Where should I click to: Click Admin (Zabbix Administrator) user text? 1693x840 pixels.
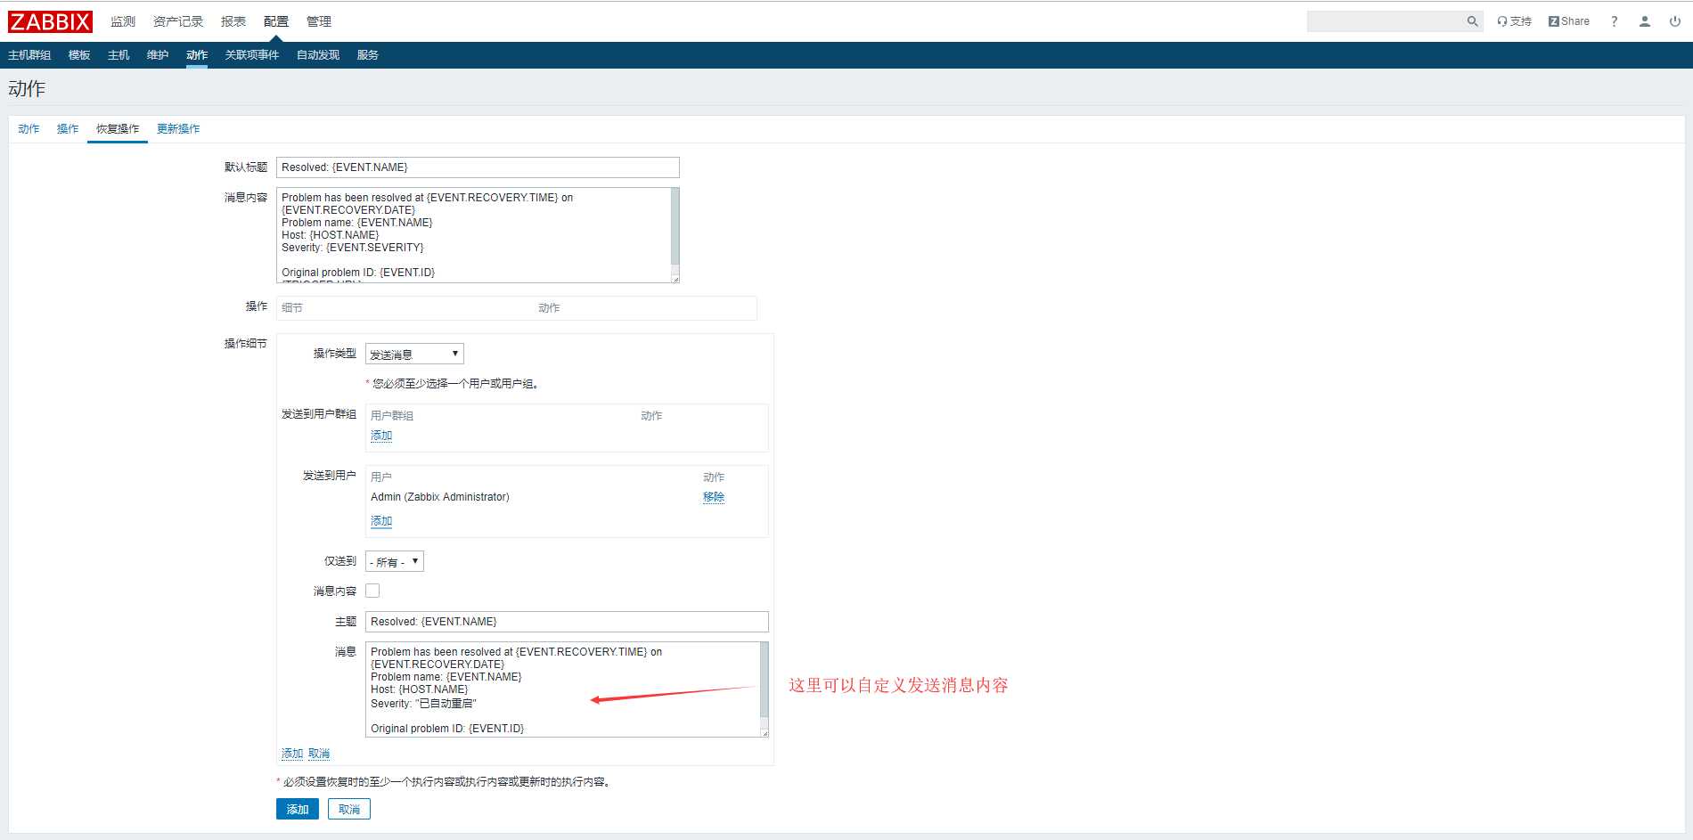440,497
